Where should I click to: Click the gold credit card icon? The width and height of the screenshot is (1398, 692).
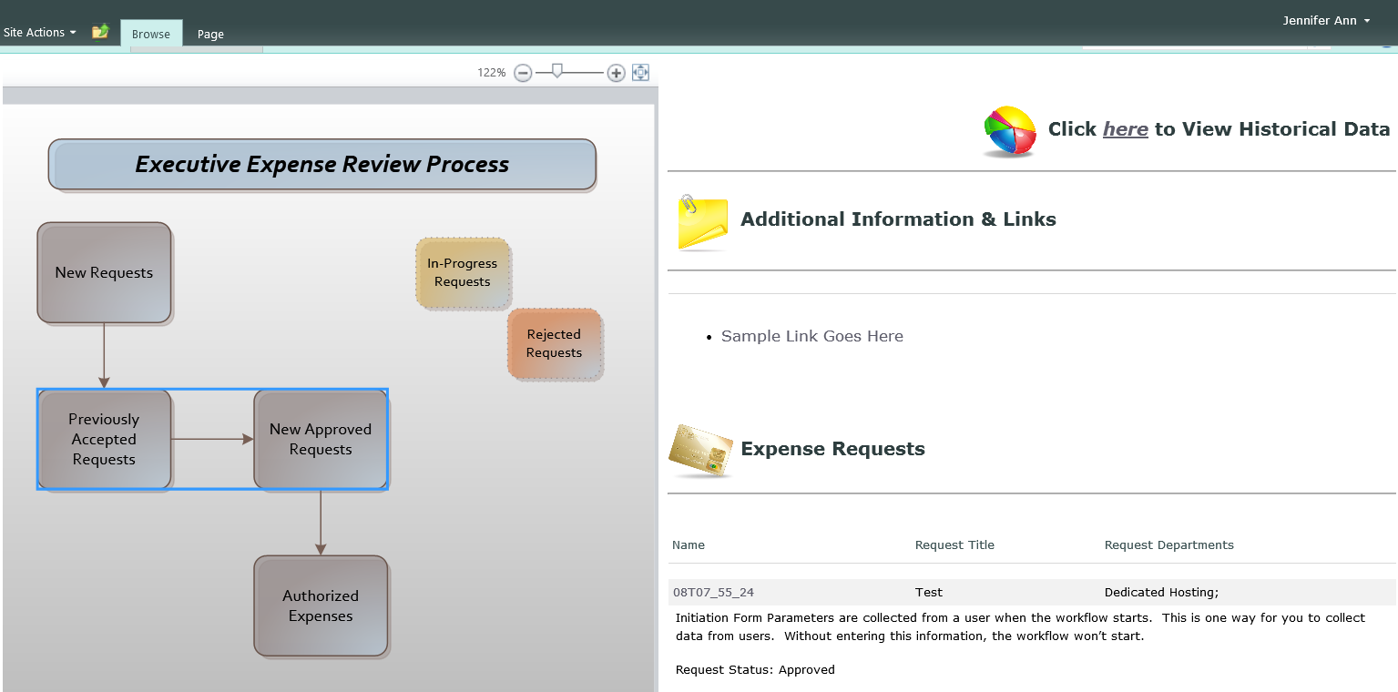pos(700,450)
